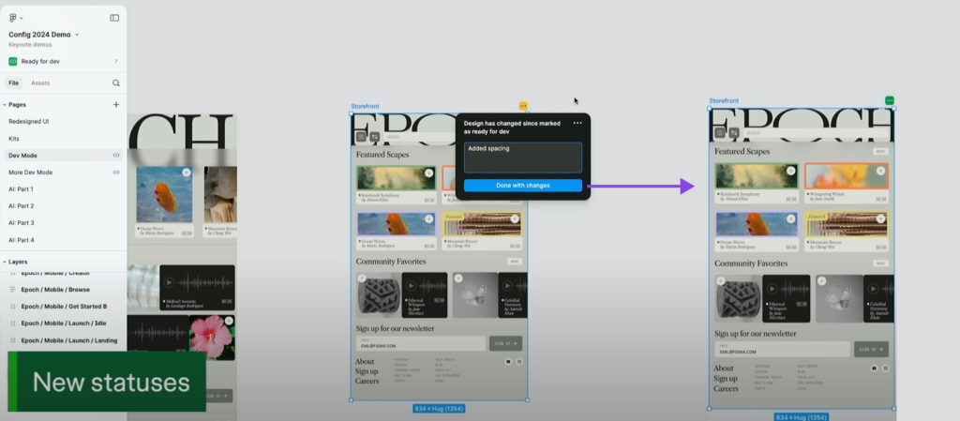Open the Redesigned UI page
This screenshot has height=421, width=960.
point(29,121)
